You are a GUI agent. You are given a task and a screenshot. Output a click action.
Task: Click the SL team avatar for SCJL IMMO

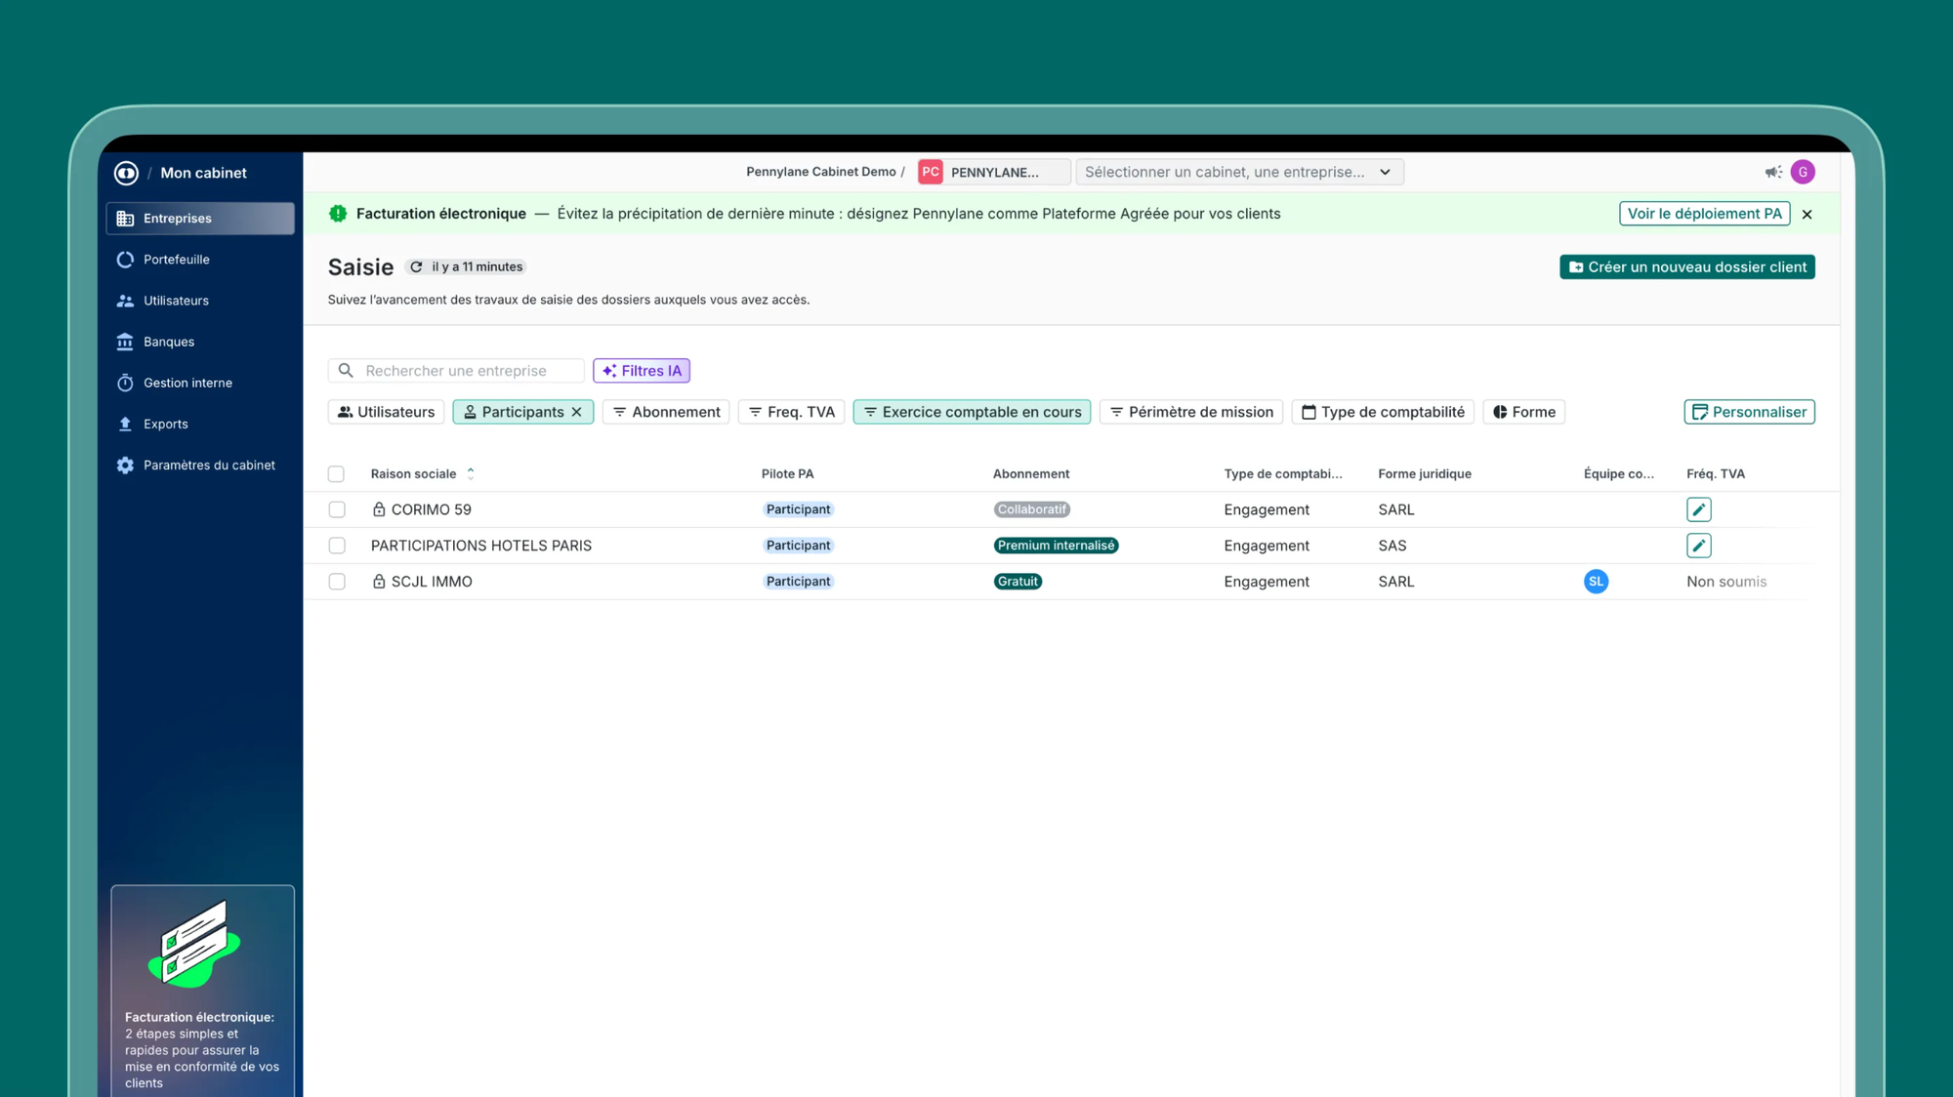click(x=1596, y=582)
